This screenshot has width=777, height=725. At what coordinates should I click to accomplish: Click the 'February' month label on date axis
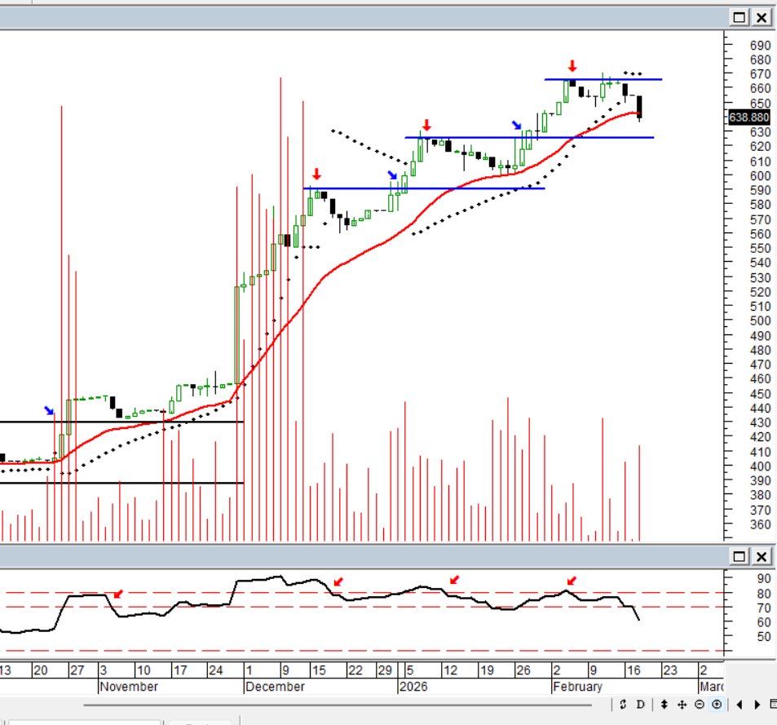click(578, 687)
